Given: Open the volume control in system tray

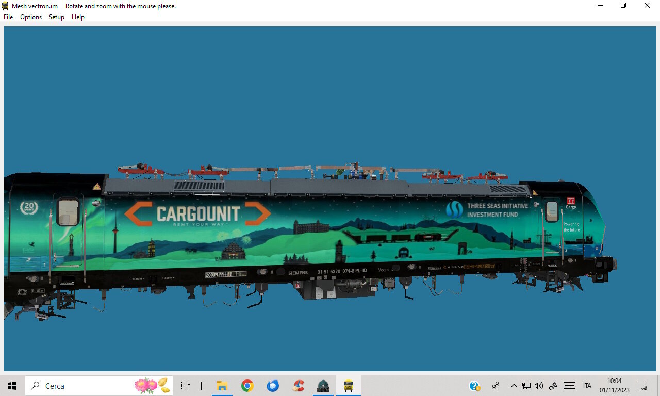Looking at the screenshot, I should click(539, 386).
